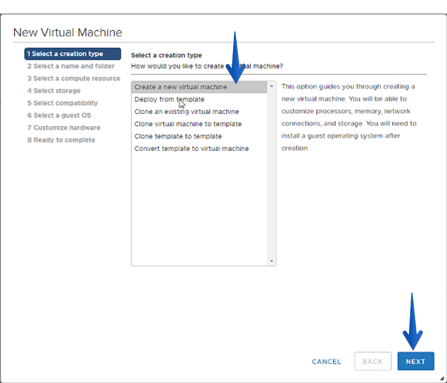Go to step 7 Customize hardware
Viewport: 447px width, 383px height.
[x=64, y=127]
